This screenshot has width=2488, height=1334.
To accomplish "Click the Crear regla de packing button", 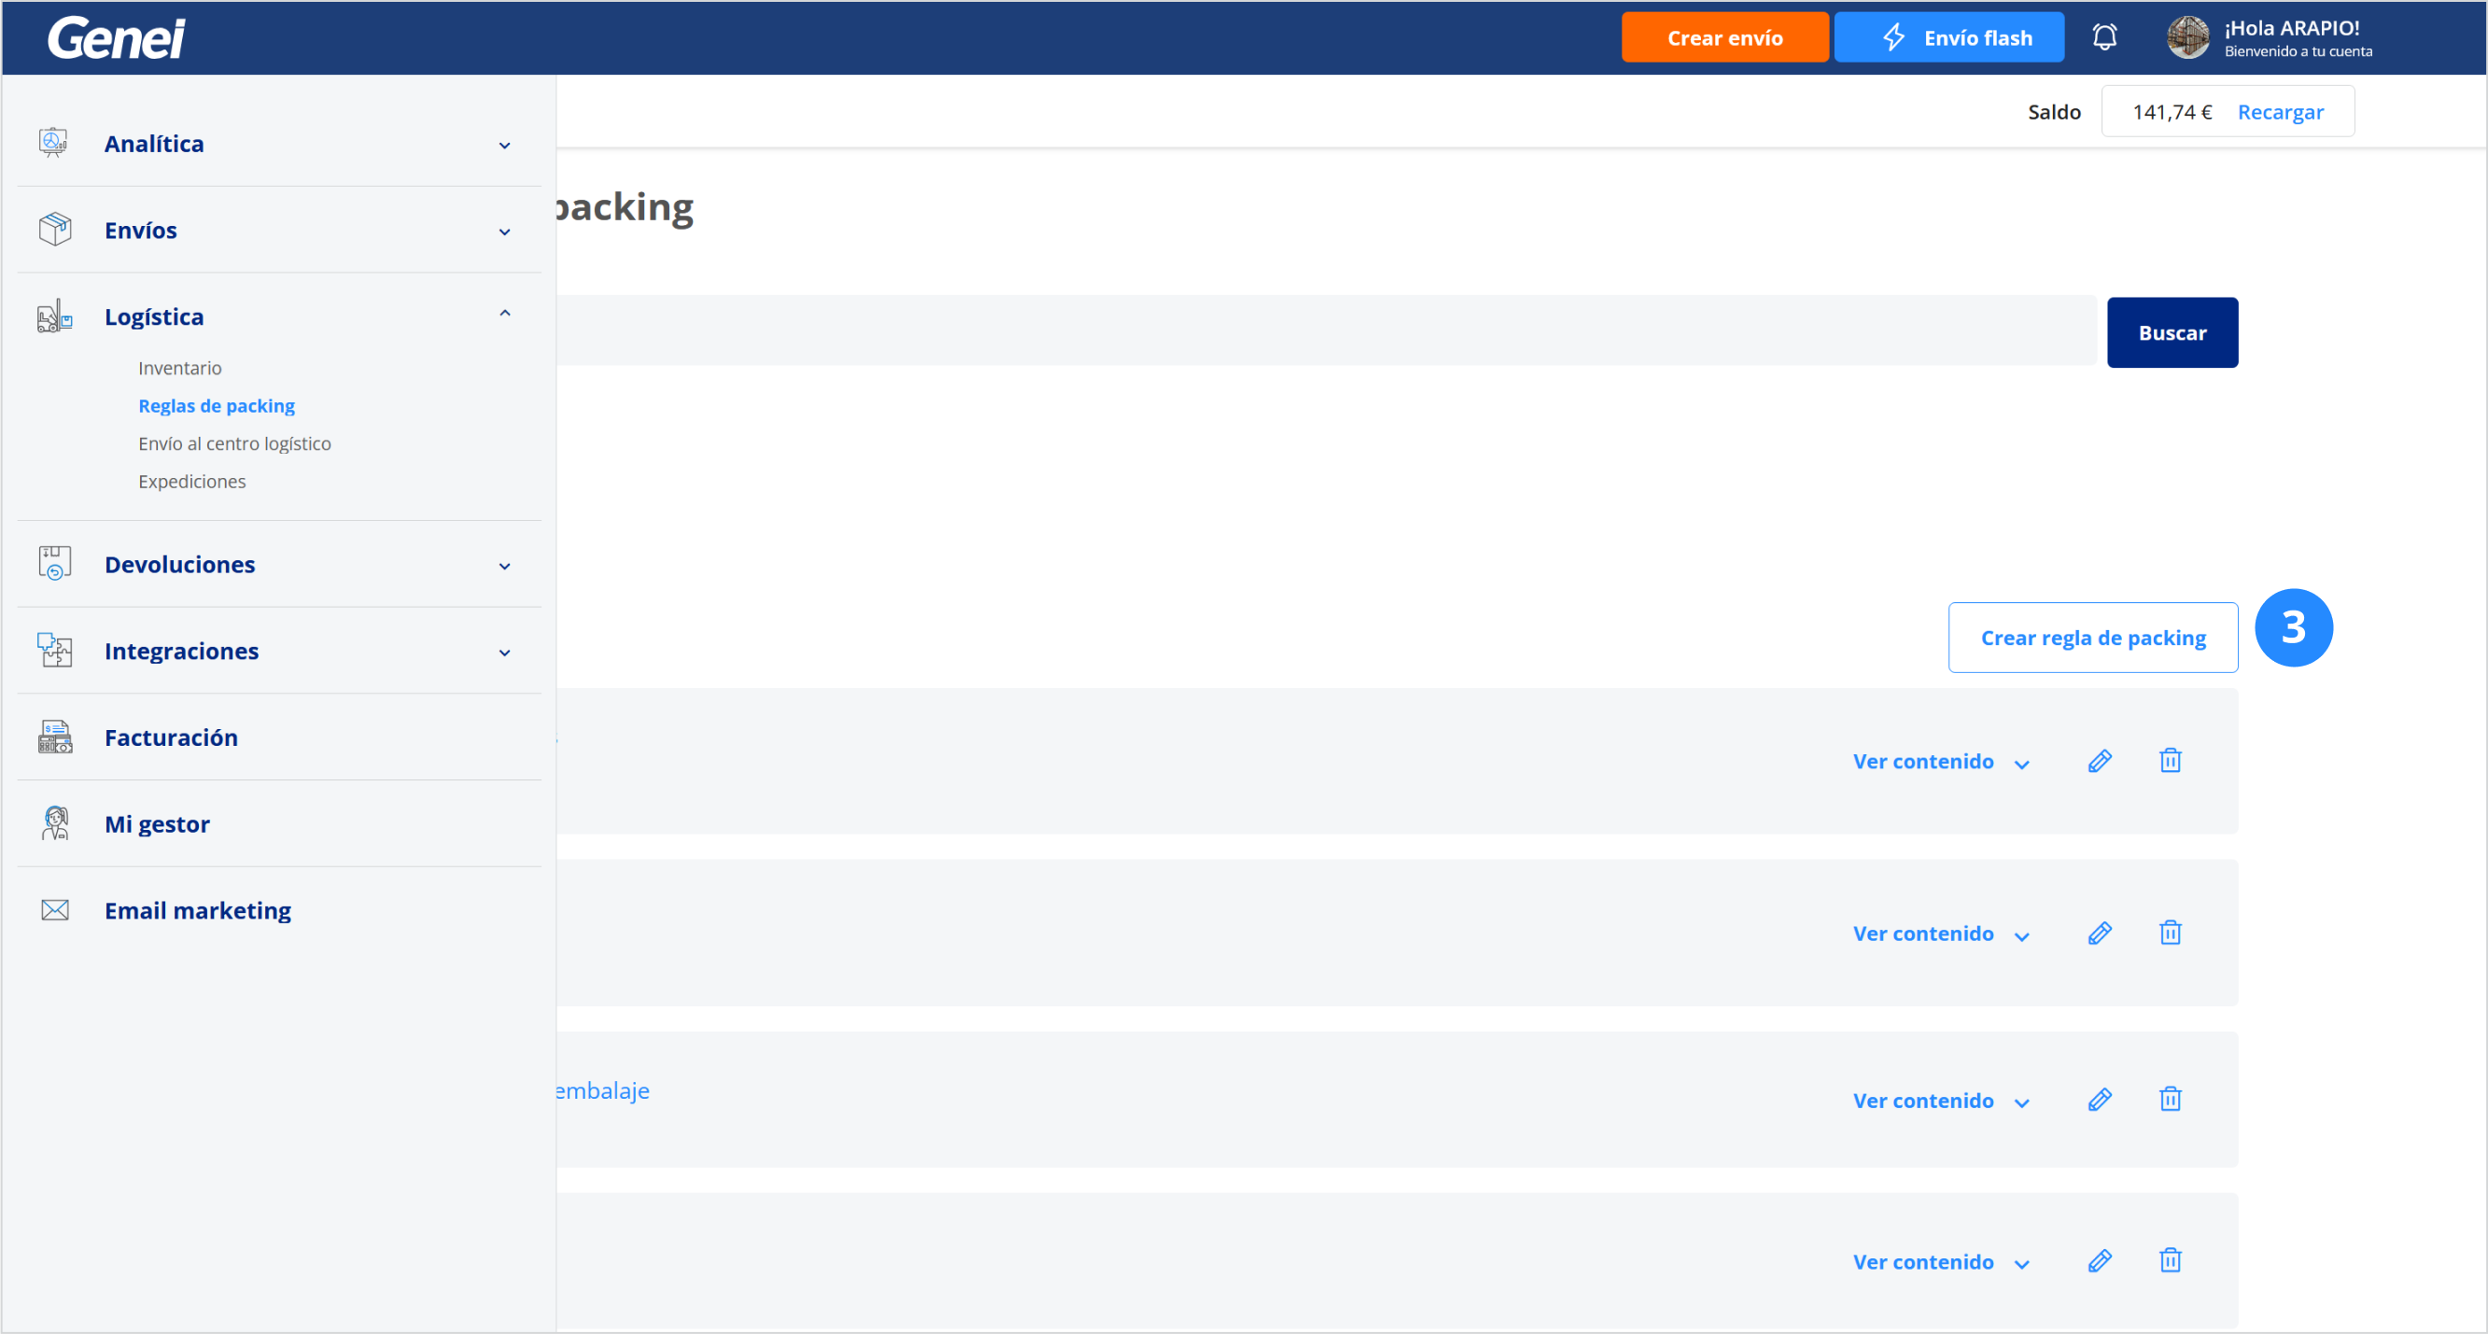I will 2092,638.
